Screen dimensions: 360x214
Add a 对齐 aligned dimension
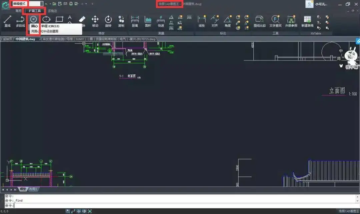click(x=215, y=21)
